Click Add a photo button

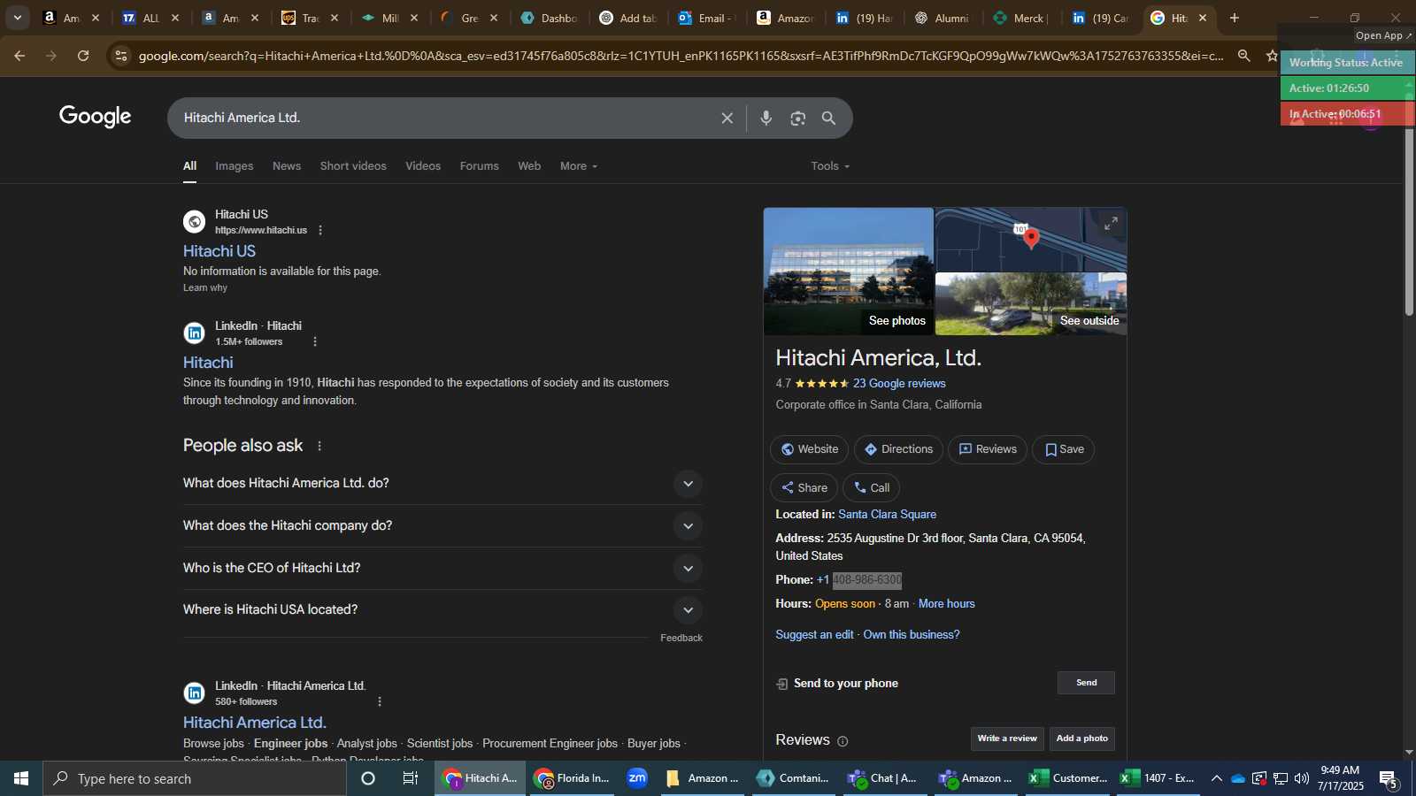pos(1081,739)
